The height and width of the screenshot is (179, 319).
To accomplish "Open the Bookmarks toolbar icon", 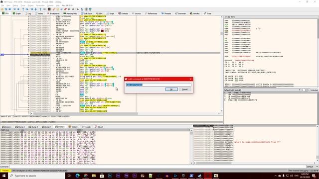I will (x=65, y=9).
